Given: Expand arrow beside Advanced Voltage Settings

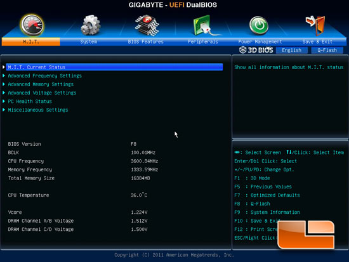Looking at the screenshot, I should point(4,93).
